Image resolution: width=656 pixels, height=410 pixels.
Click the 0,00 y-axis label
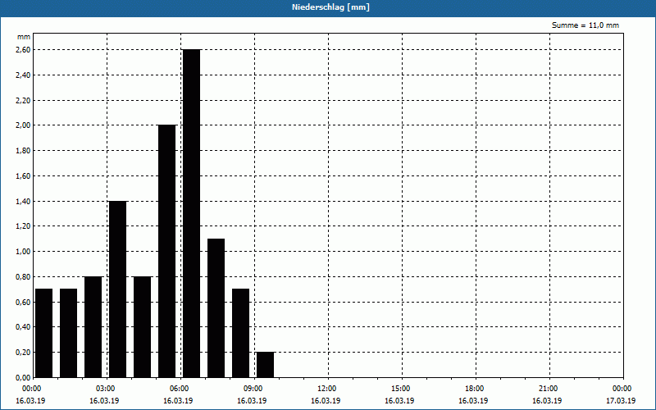(x=23, y=378)
